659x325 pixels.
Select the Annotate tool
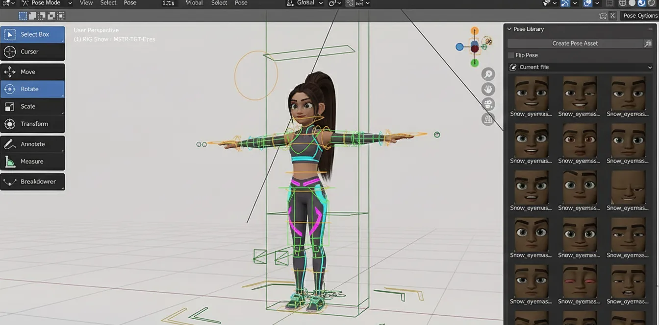[x=32, y=144]
